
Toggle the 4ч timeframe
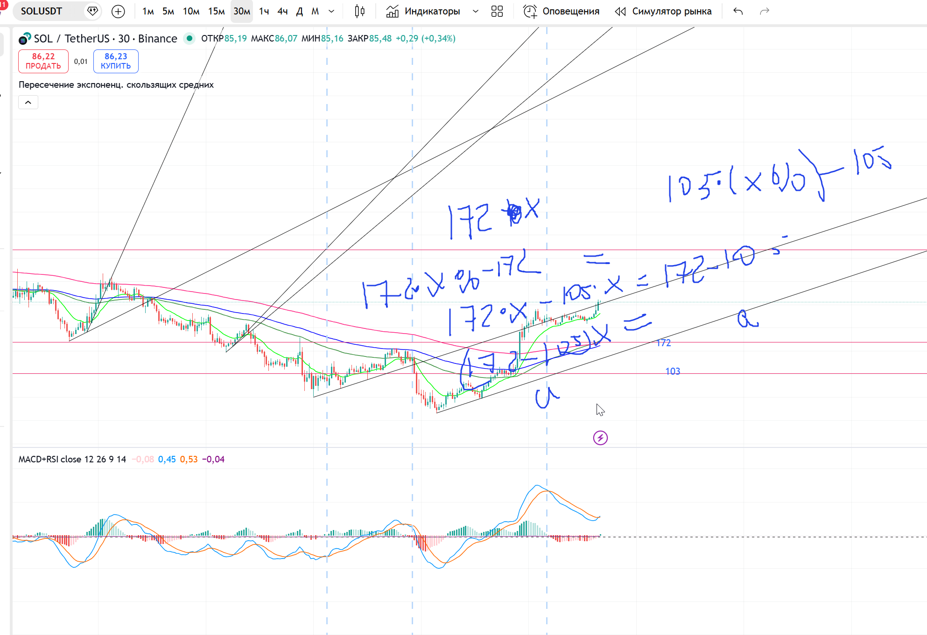282,11
